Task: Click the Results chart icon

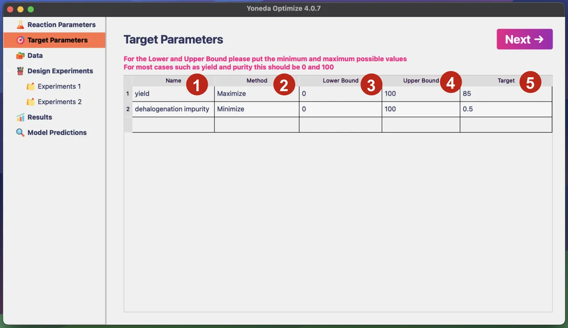Action: click(20, 117)
